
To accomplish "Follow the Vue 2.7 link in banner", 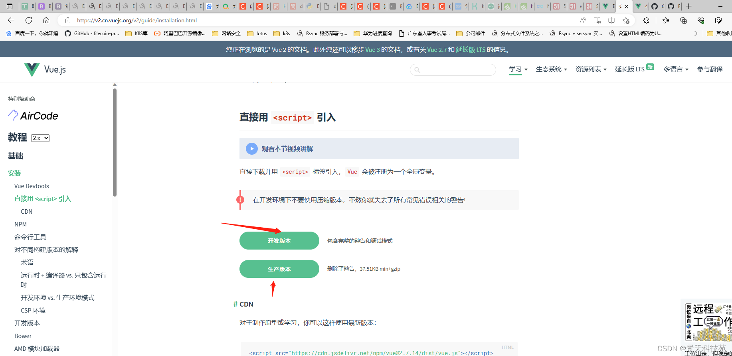I will [x=437, y=50].
